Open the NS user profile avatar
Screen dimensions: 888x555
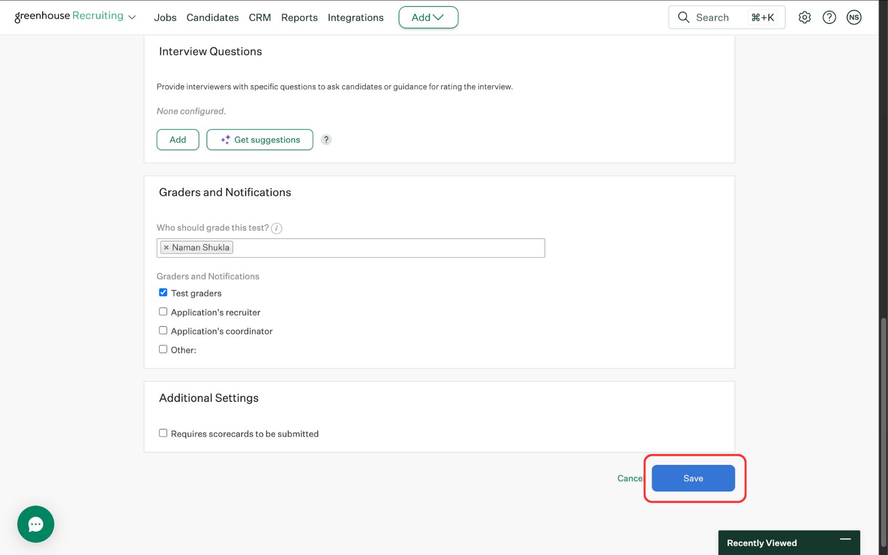[x=854, y=17]
